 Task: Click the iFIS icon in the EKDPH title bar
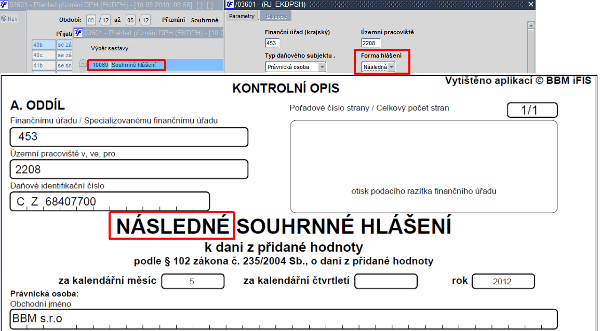4,5
